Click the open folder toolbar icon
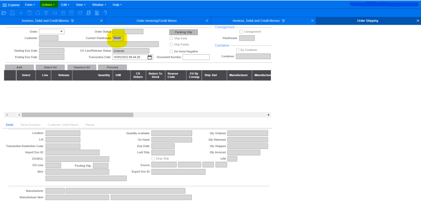The height and width of the screenshot is (216, 421). pos(4,13)
